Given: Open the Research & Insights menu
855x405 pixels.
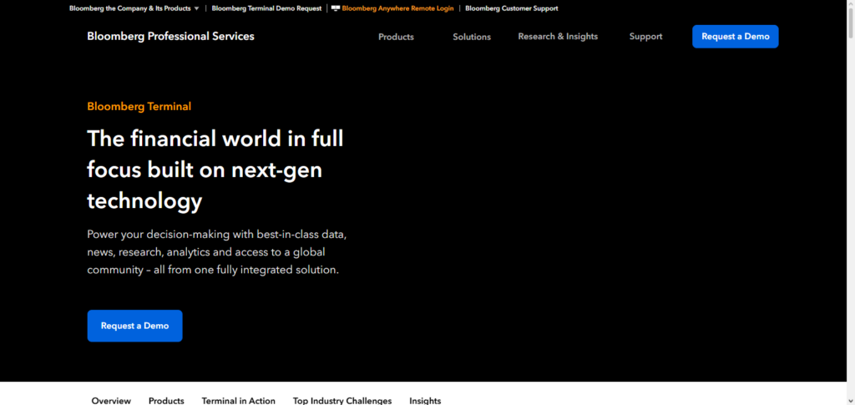Looking at the screenshot, I should click(x=558, y=37).
